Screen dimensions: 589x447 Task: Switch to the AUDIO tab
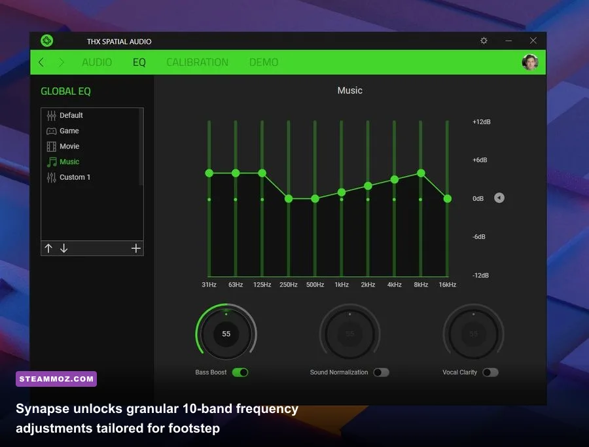pyautogui.click(x=97, y=62)
